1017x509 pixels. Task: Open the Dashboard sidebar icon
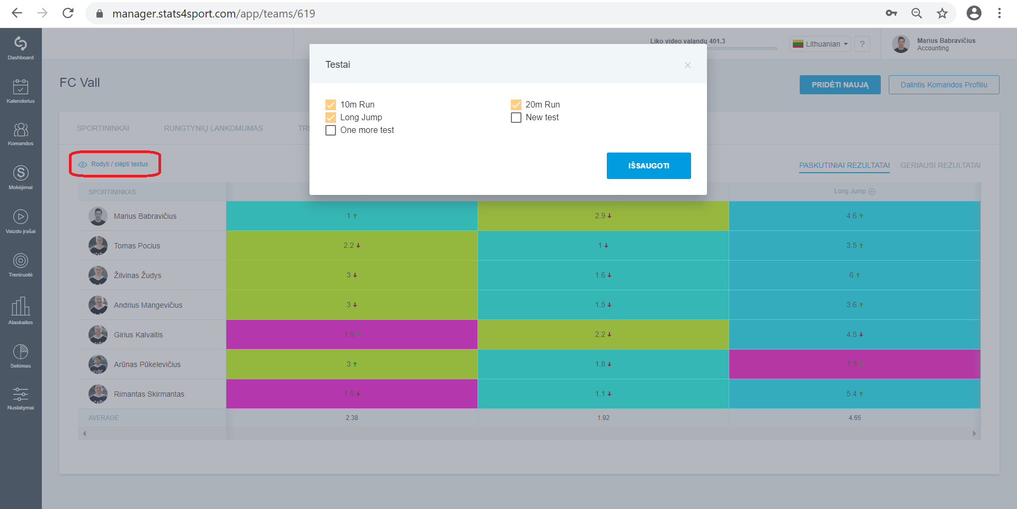click(21, 47)
